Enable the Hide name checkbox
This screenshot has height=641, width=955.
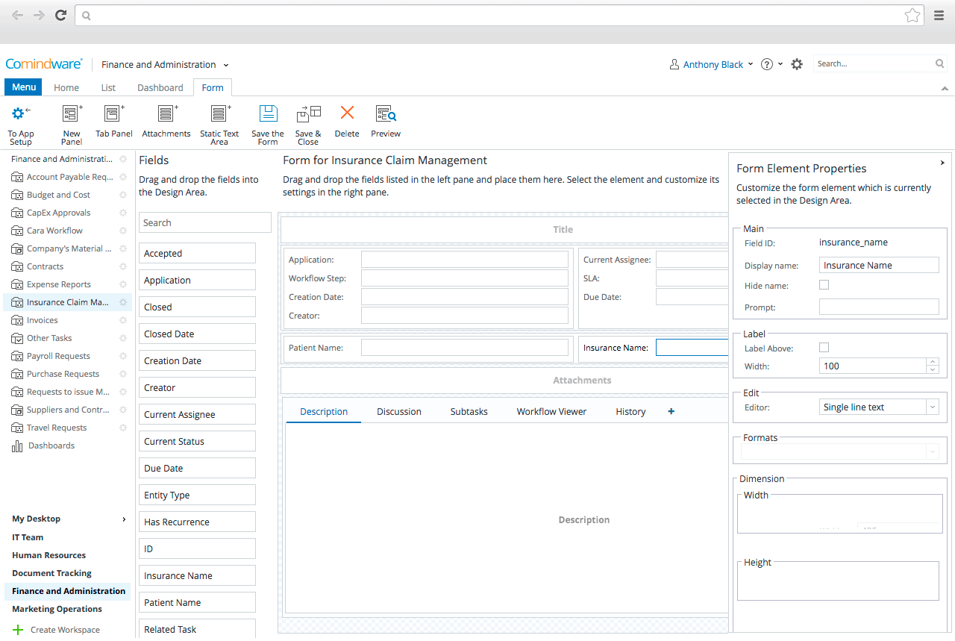[824, 284]
